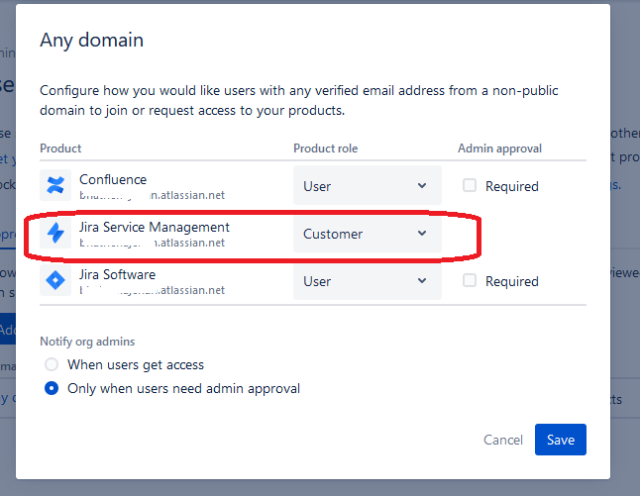
Task: Click the Jira Software product name
Action: 117,274
